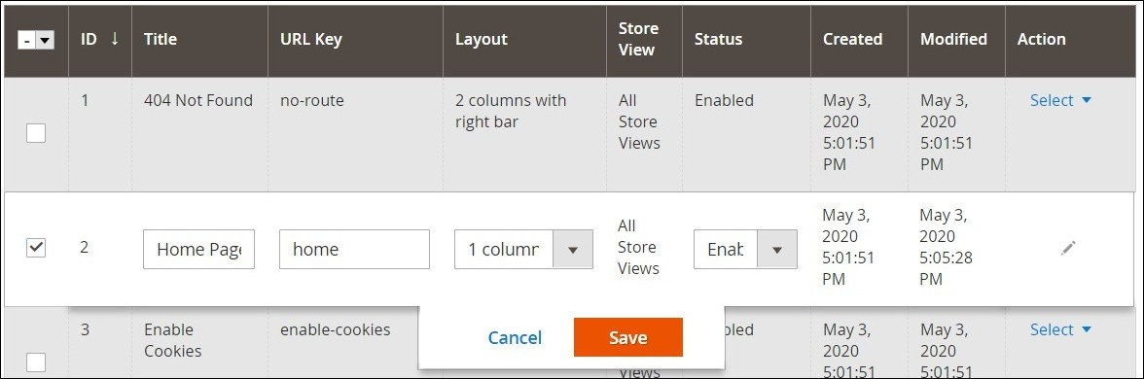Tick the checkbox for Enable Cookies row

pos(36,362)
